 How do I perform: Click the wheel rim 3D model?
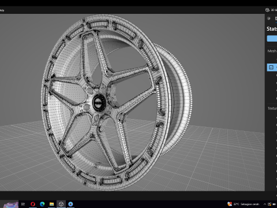(117, 102)
